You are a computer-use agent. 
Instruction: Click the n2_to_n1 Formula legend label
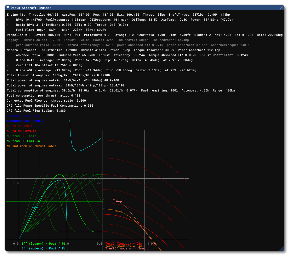[21, 131]
